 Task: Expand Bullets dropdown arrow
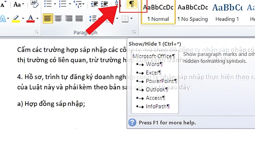pyautogui.click(x=55, y=4)
